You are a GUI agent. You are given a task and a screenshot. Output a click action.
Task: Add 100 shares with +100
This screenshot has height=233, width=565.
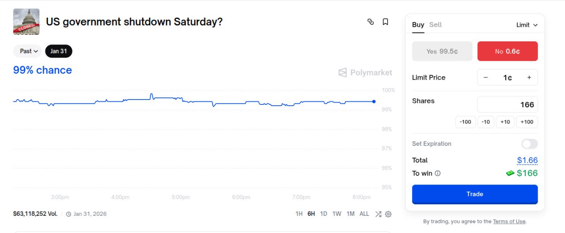coord(527,122)
